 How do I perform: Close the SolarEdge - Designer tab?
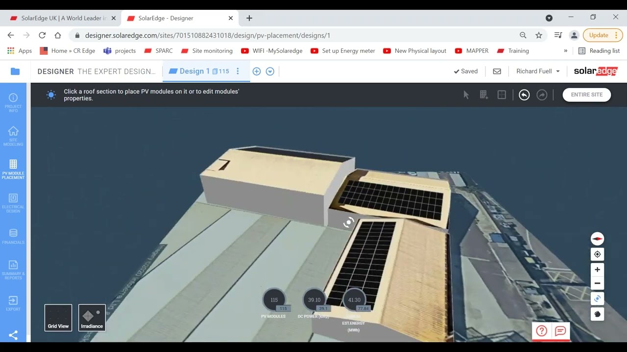[231, 18]
